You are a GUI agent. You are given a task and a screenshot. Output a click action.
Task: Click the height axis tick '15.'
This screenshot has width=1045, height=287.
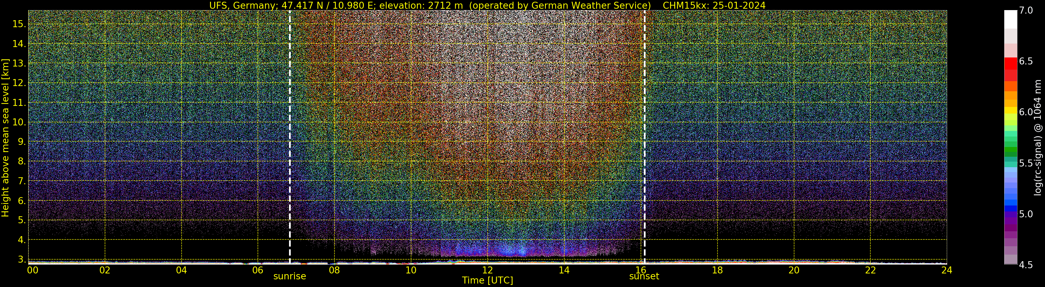[x=19, y=24]
